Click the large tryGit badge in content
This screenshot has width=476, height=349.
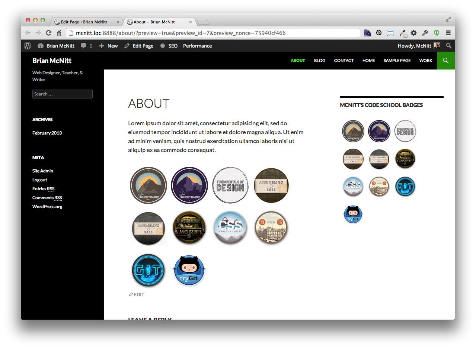189,271
